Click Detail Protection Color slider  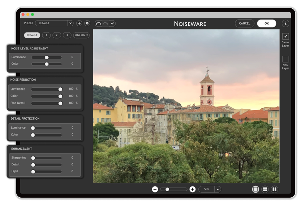click(47, 135)
